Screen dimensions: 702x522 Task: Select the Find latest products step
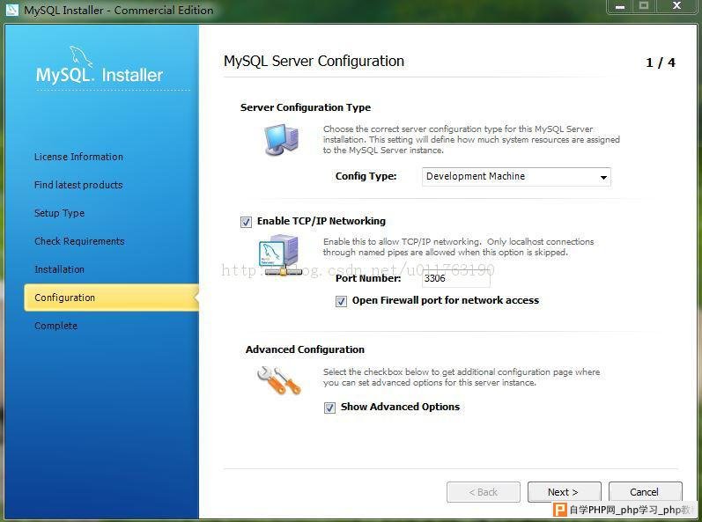point(78,185)
